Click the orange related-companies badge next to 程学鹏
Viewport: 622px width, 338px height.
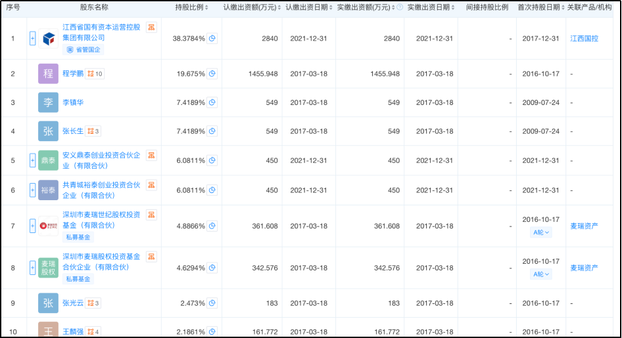pos(95,74)
